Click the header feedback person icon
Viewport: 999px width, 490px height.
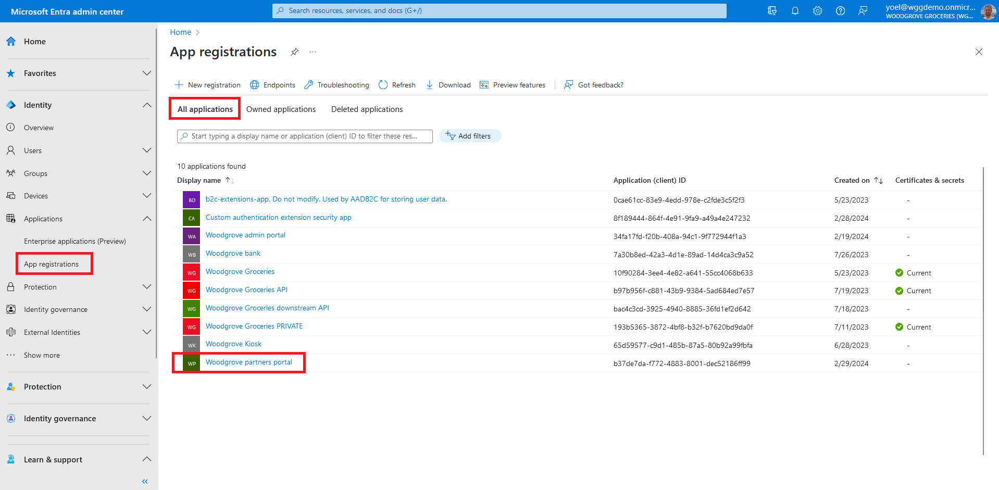pyautogui.click(x=863, y=11)
